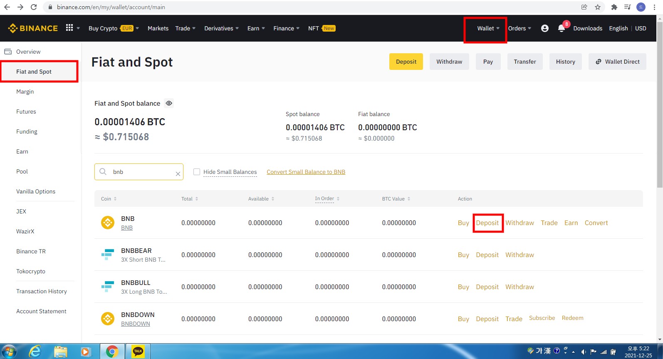Click the Withdraw button at top
This screenshot has width=663, height=359.
point(449,62)
